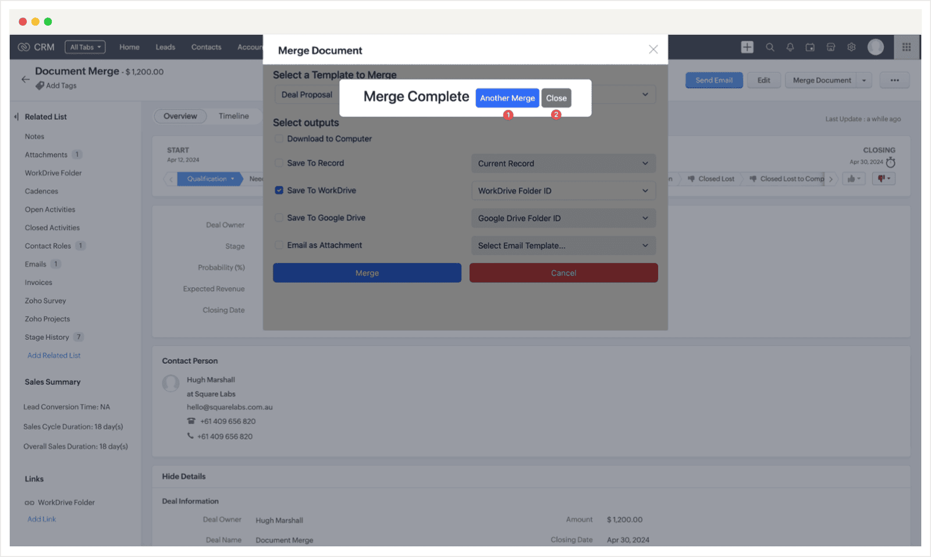
Task: Click the WorkDrive Folder link icon
Action: (x=29, y=503)
